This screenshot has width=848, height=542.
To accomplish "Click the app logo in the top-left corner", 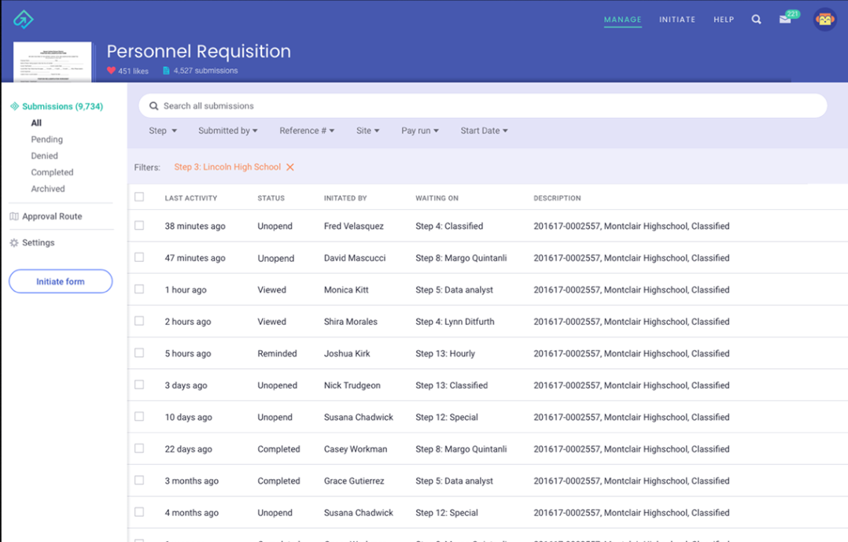I will point(22,18).
